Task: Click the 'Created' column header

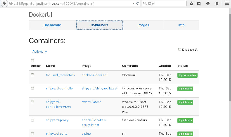Action: coord(165,66)
